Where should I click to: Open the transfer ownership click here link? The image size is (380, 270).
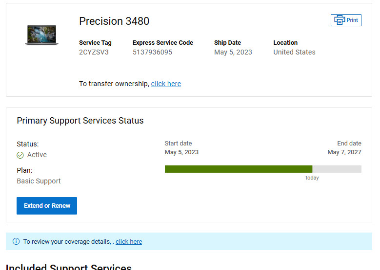click(x=166, y=84)
